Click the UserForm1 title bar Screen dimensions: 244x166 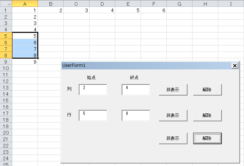pos(143,65)
